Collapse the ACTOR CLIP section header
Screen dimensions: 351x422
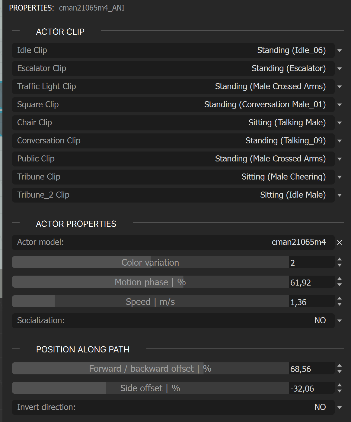click(60, 32)
